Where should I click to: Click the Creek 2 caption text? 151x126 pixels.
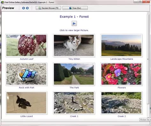coord(122,116)
